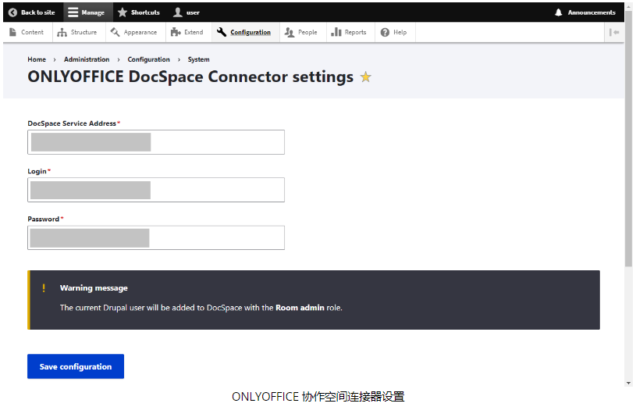636x407 pixels.
Task: Click the People icon in admin menu
Action: point(290,32)
